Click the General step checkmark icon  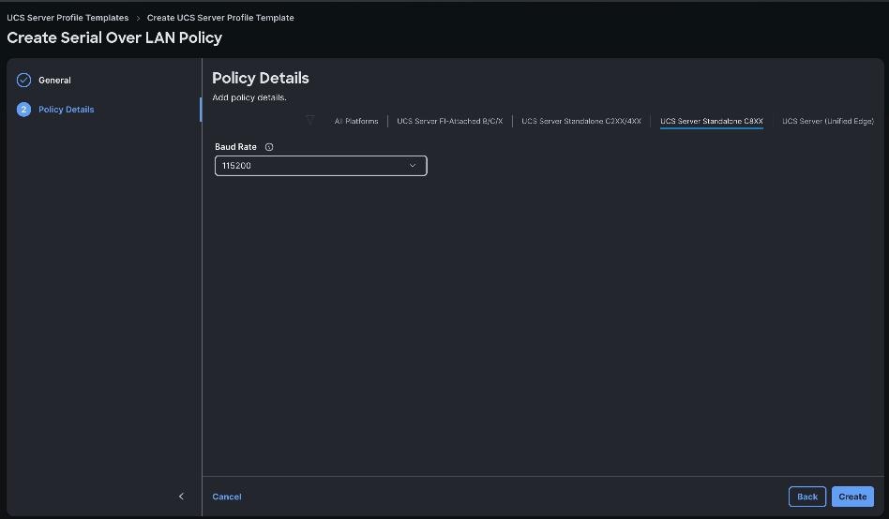point(23,81)
